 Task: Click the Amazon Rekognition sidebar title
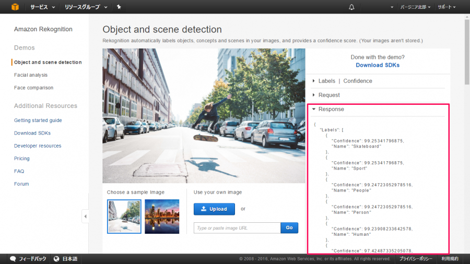(x=43, y=29)
